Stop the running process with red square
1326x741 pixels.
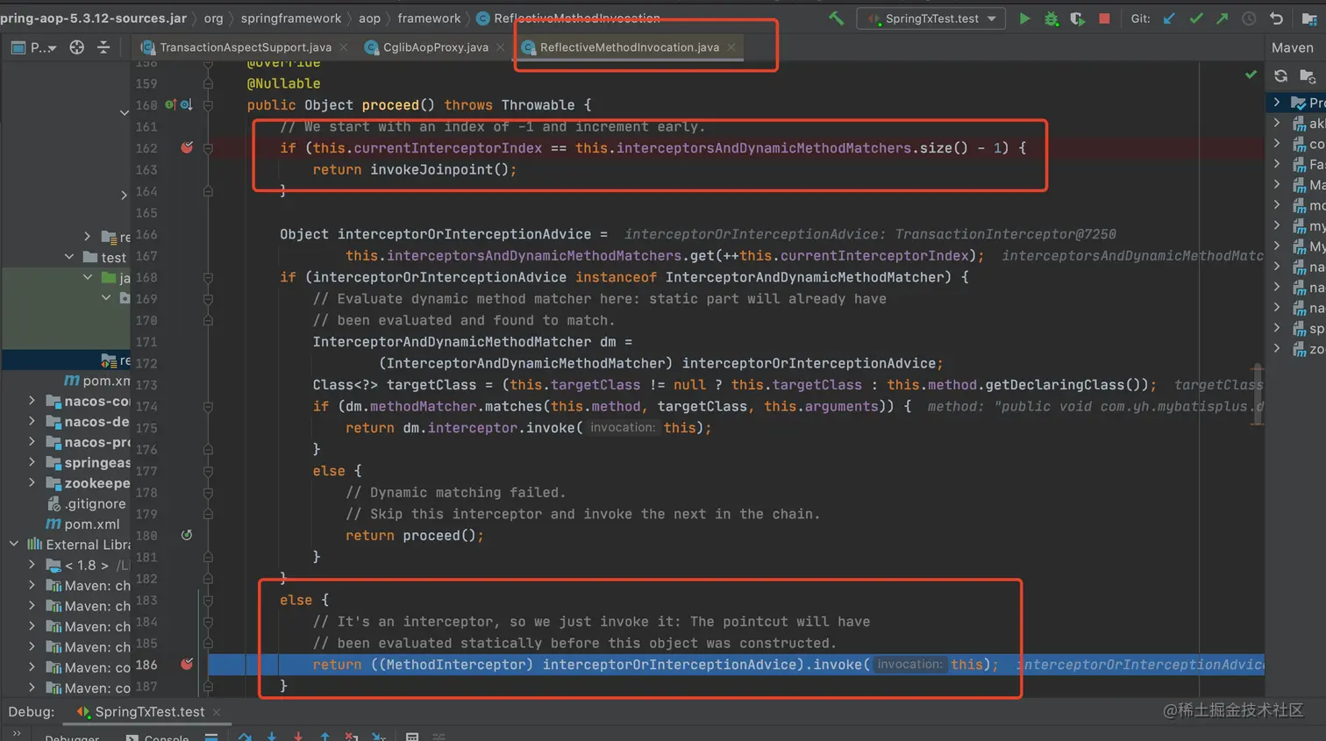[1104, 18]
